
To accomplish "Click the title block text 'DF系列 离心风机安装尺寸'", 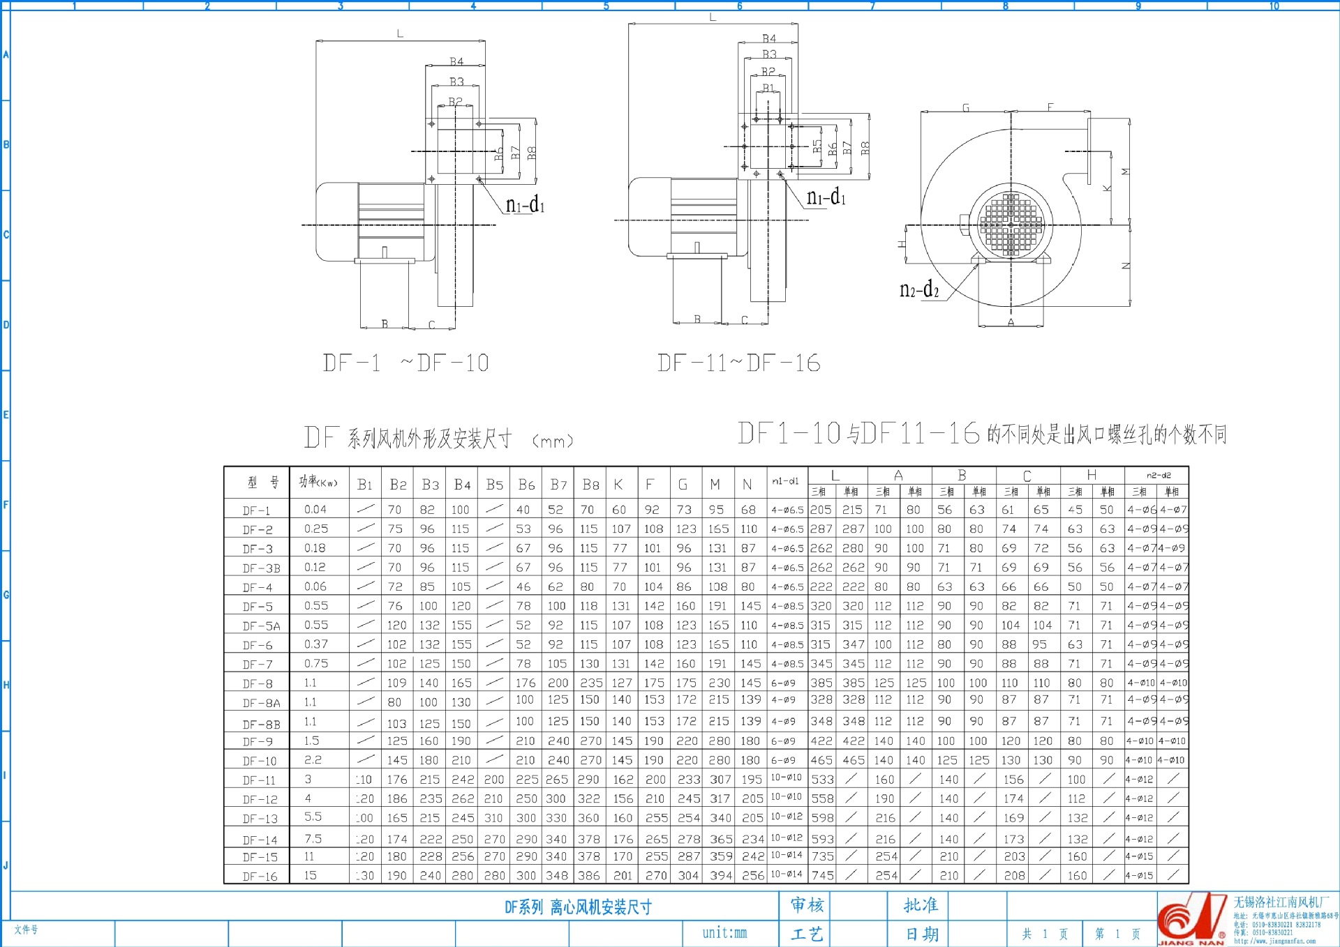I will click(x=578, y=907).
